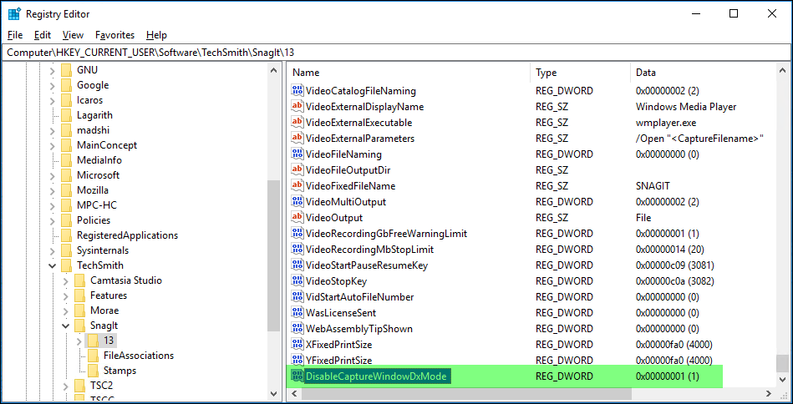Open the Favorites menu

click(114, 35)
